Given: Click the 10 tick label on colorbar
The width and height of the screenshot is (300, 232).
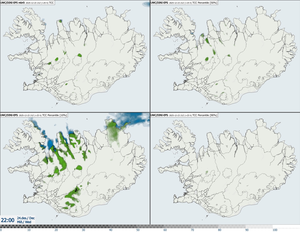Looking at the screenshot, I should click(29, 230).
